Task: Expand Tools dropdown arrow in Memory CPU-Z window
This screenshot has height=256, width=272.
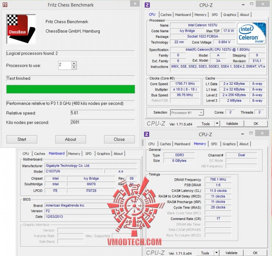Action: [216, 253]
